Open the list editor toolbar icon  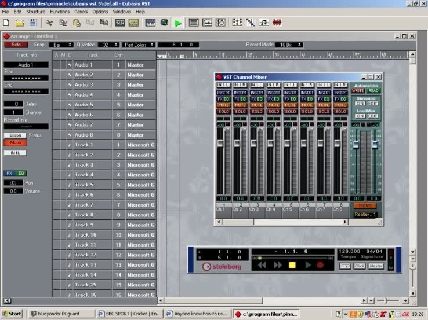click(x=194, y=23)
